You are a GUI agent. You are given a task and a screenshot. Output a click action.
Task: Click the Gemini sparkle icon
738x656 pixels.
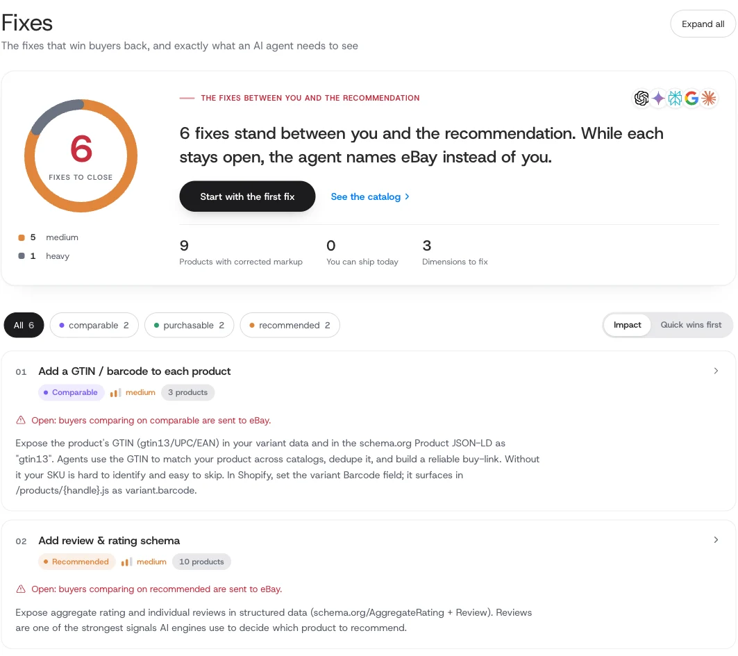(x=658, y=99)
